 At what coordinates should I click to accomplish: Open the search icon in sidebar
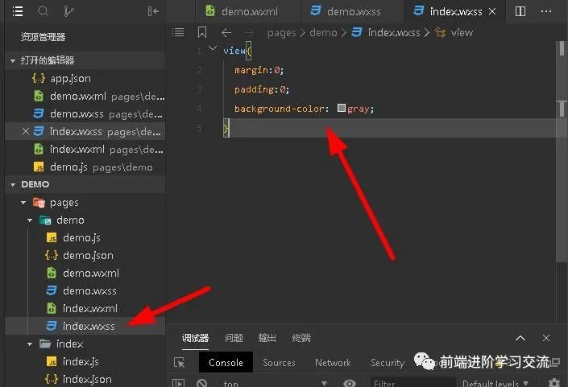coord(44,11)
